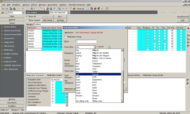Click the A-Z sort icon beside the grid
Image resolution: width=190 pixels, height=114 pixels.
click(188, 35)
